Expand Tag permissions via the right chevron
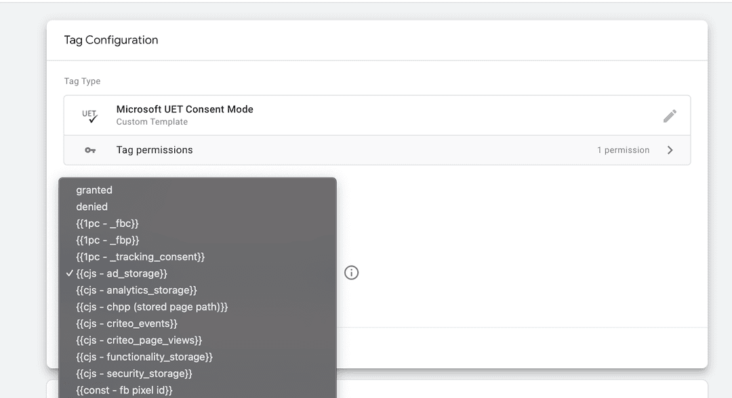 pyautogui.click(x=670, y=149)
